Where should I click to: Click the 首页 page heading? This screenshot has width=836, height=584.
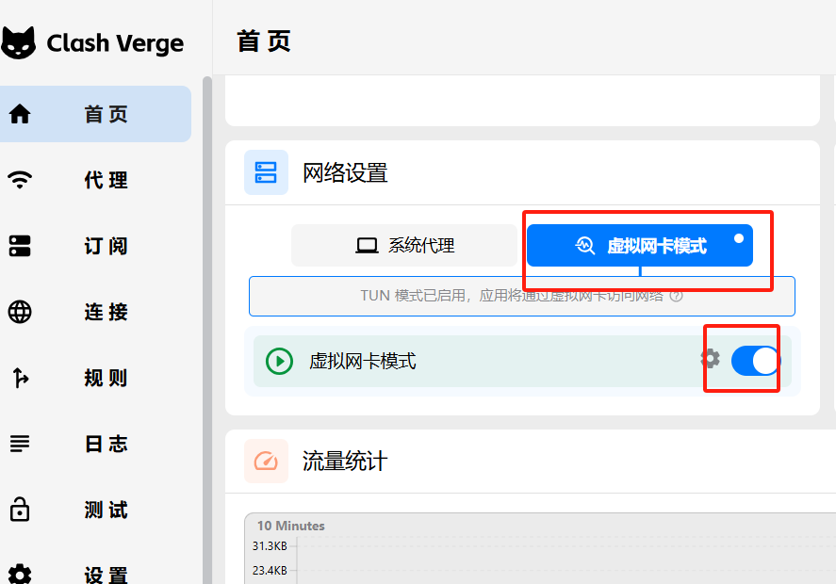(x=264, y=41)
